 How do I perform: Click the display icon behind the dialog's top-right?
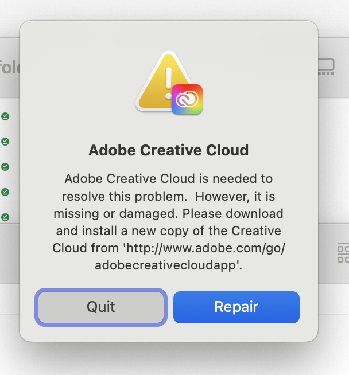click(x=327, y=67)
